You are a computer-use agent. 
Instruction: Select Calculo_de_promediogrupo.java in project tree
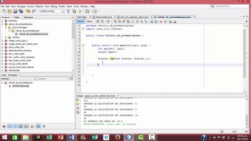point(33,34)
